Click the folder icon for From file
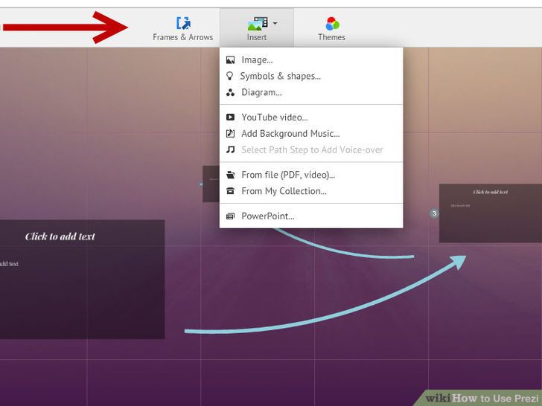Image resolution: width=542 pixels, height=406 pixels. coord(230,175)
